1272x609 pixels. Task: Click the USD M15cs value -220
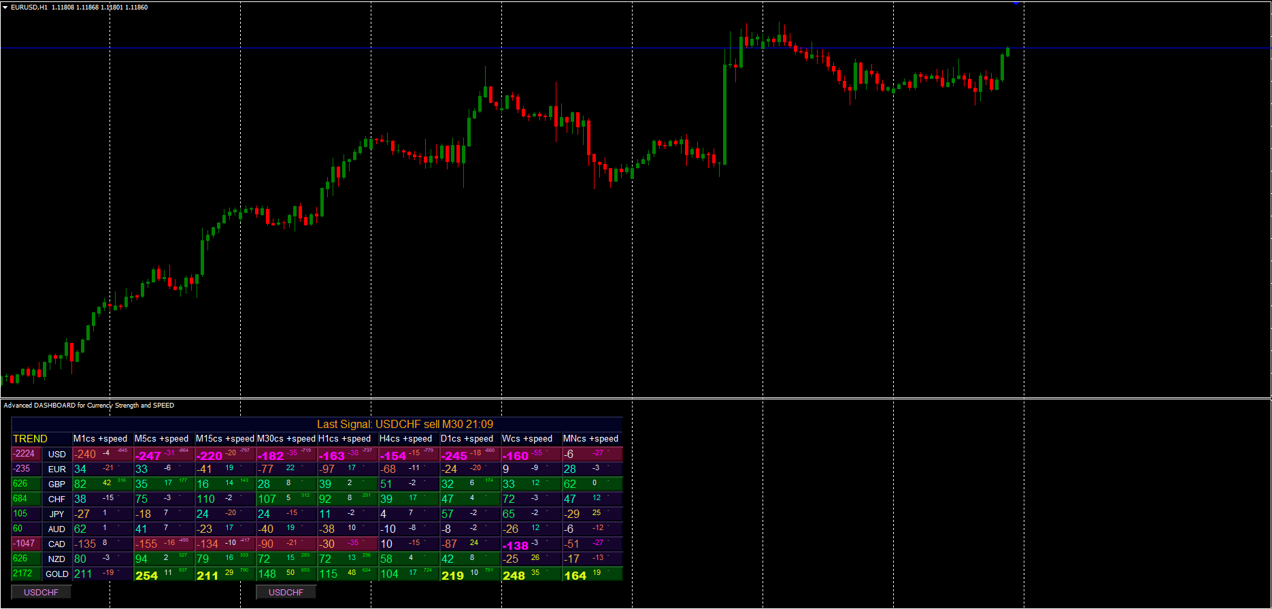point(210,456)
